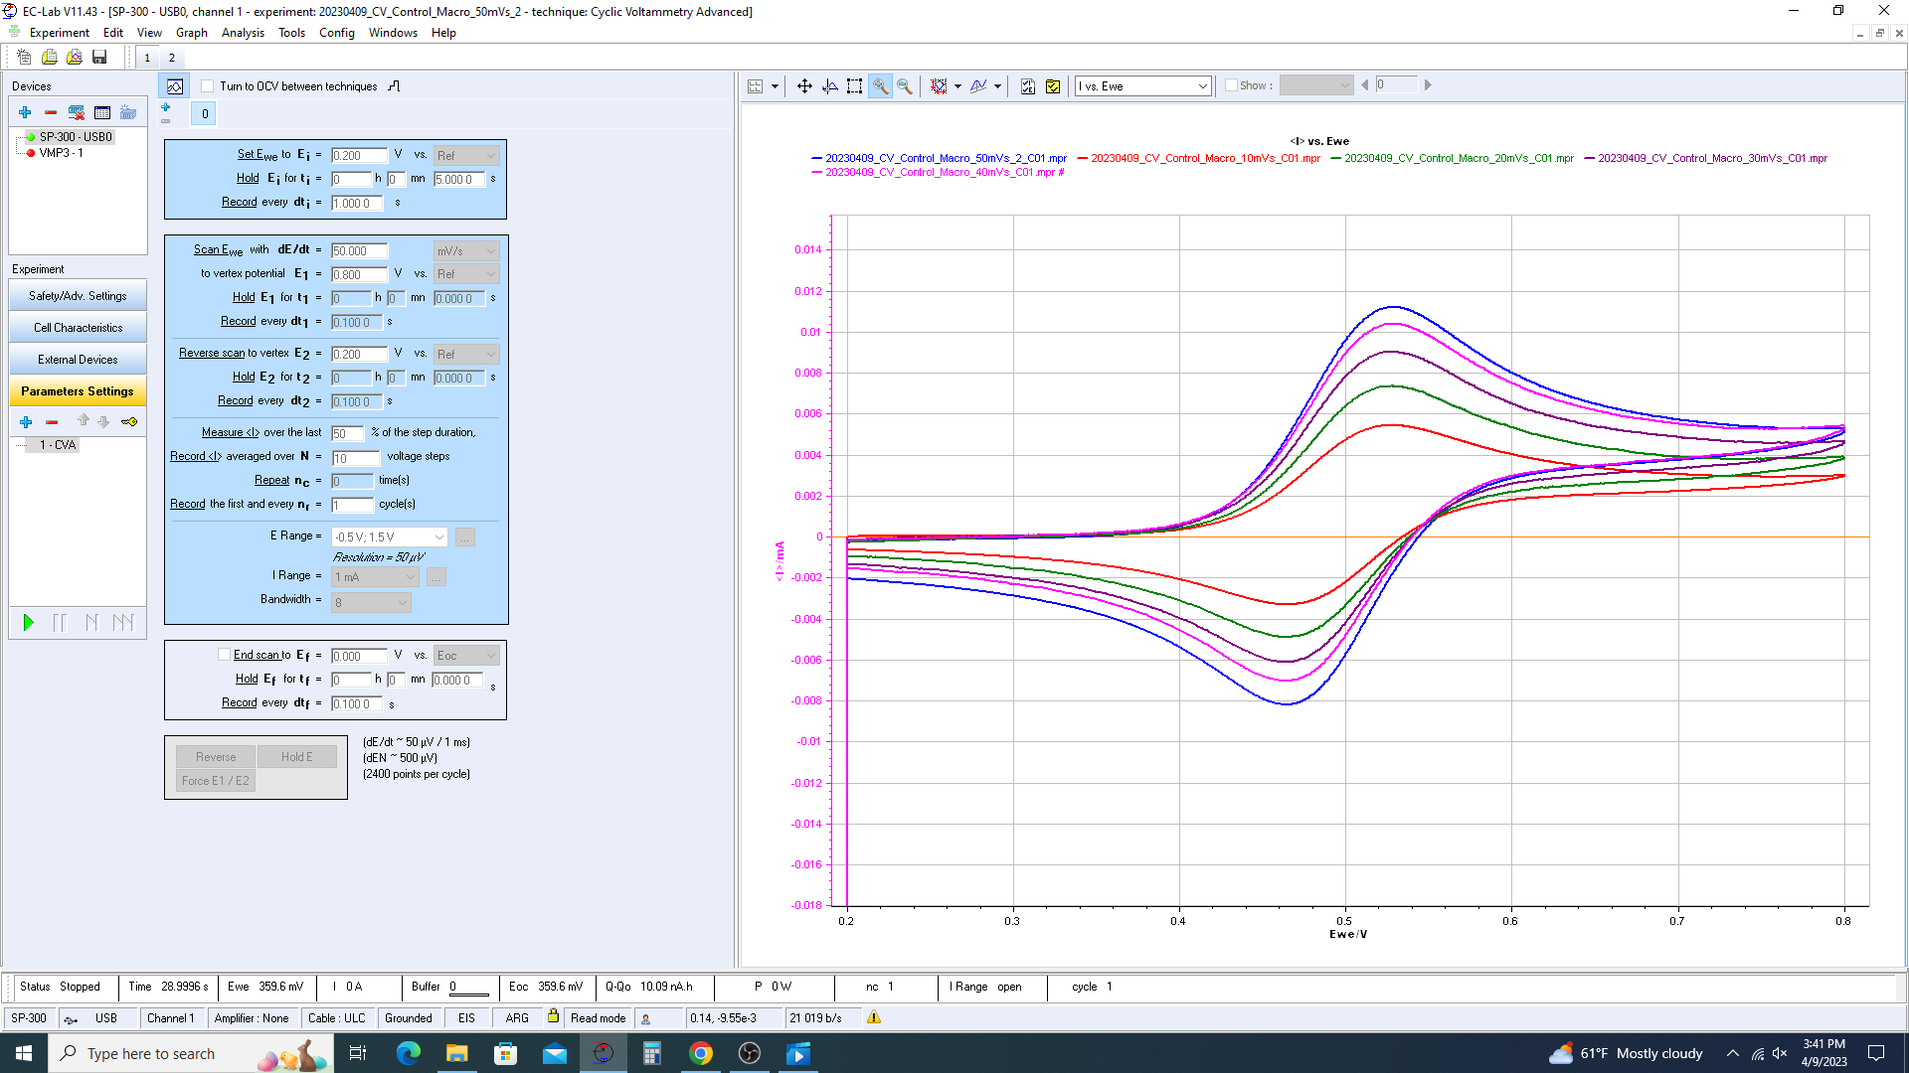The width and height of the screenshot is (1909, 1073).
Task: Check the Show checkbox in graph toolbar
Action: click(1231, 85)
